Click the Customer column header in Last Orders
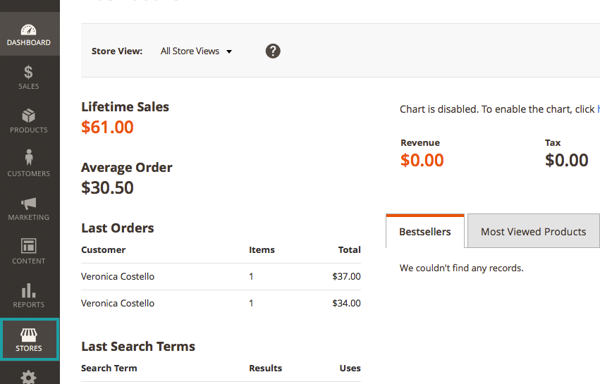The width and height of the screenshot is (600, 384). point(104,250)
